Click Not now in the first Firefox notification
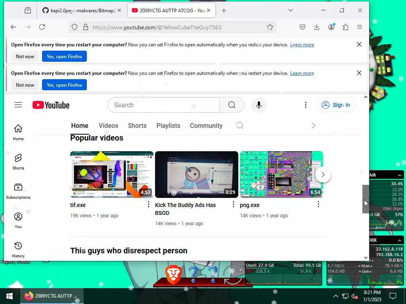The width and height of the screenshot is (406, 304). [25, 56]
